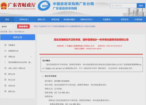Click the 中标(成交)结果公告 icon
Viewport: 146px width, 105px height.
point(5,68)
